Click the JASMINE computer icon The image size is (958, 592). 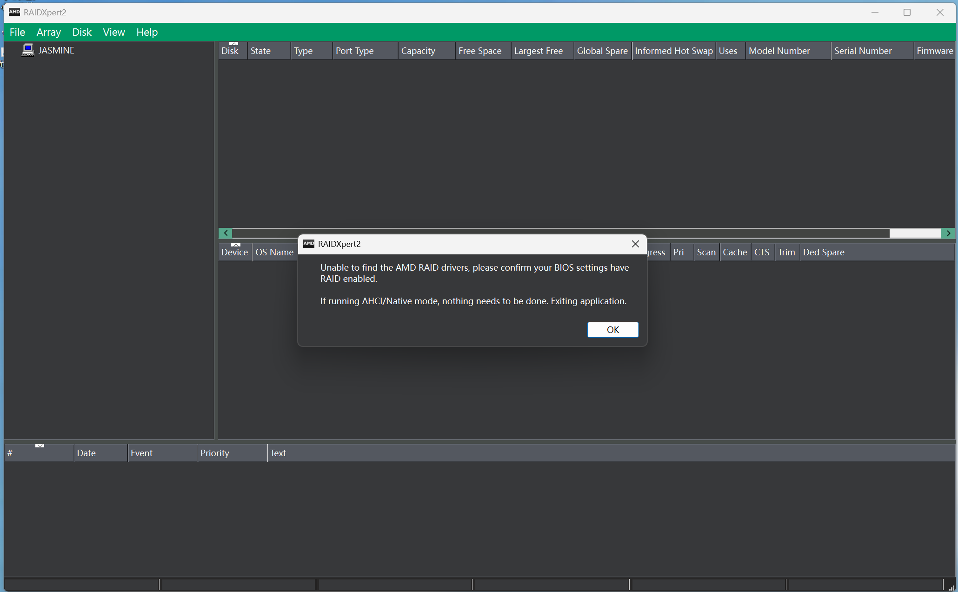point(28,50)
